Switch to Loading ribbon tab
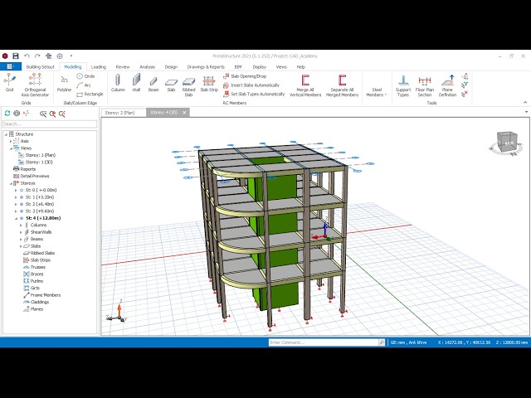 point(99,66)
